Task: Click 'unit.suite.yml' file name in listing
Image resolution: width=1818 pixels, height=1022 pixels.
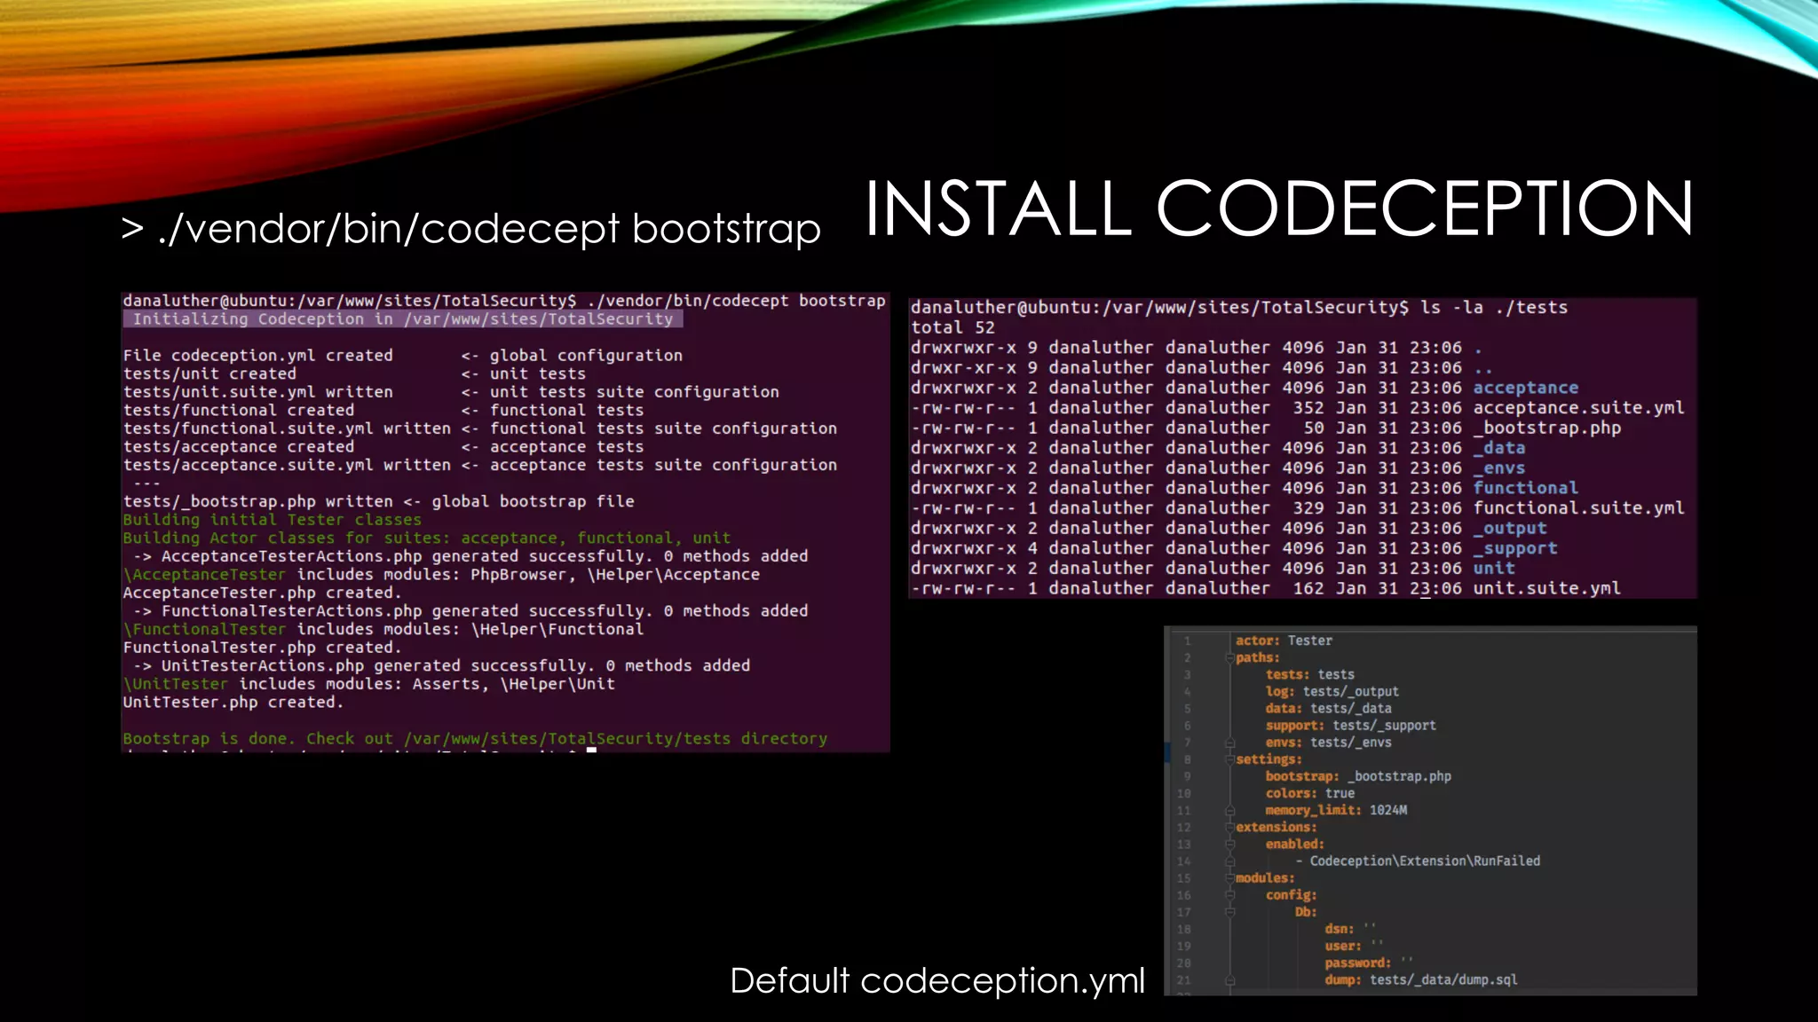Action: coord(1547,588)
